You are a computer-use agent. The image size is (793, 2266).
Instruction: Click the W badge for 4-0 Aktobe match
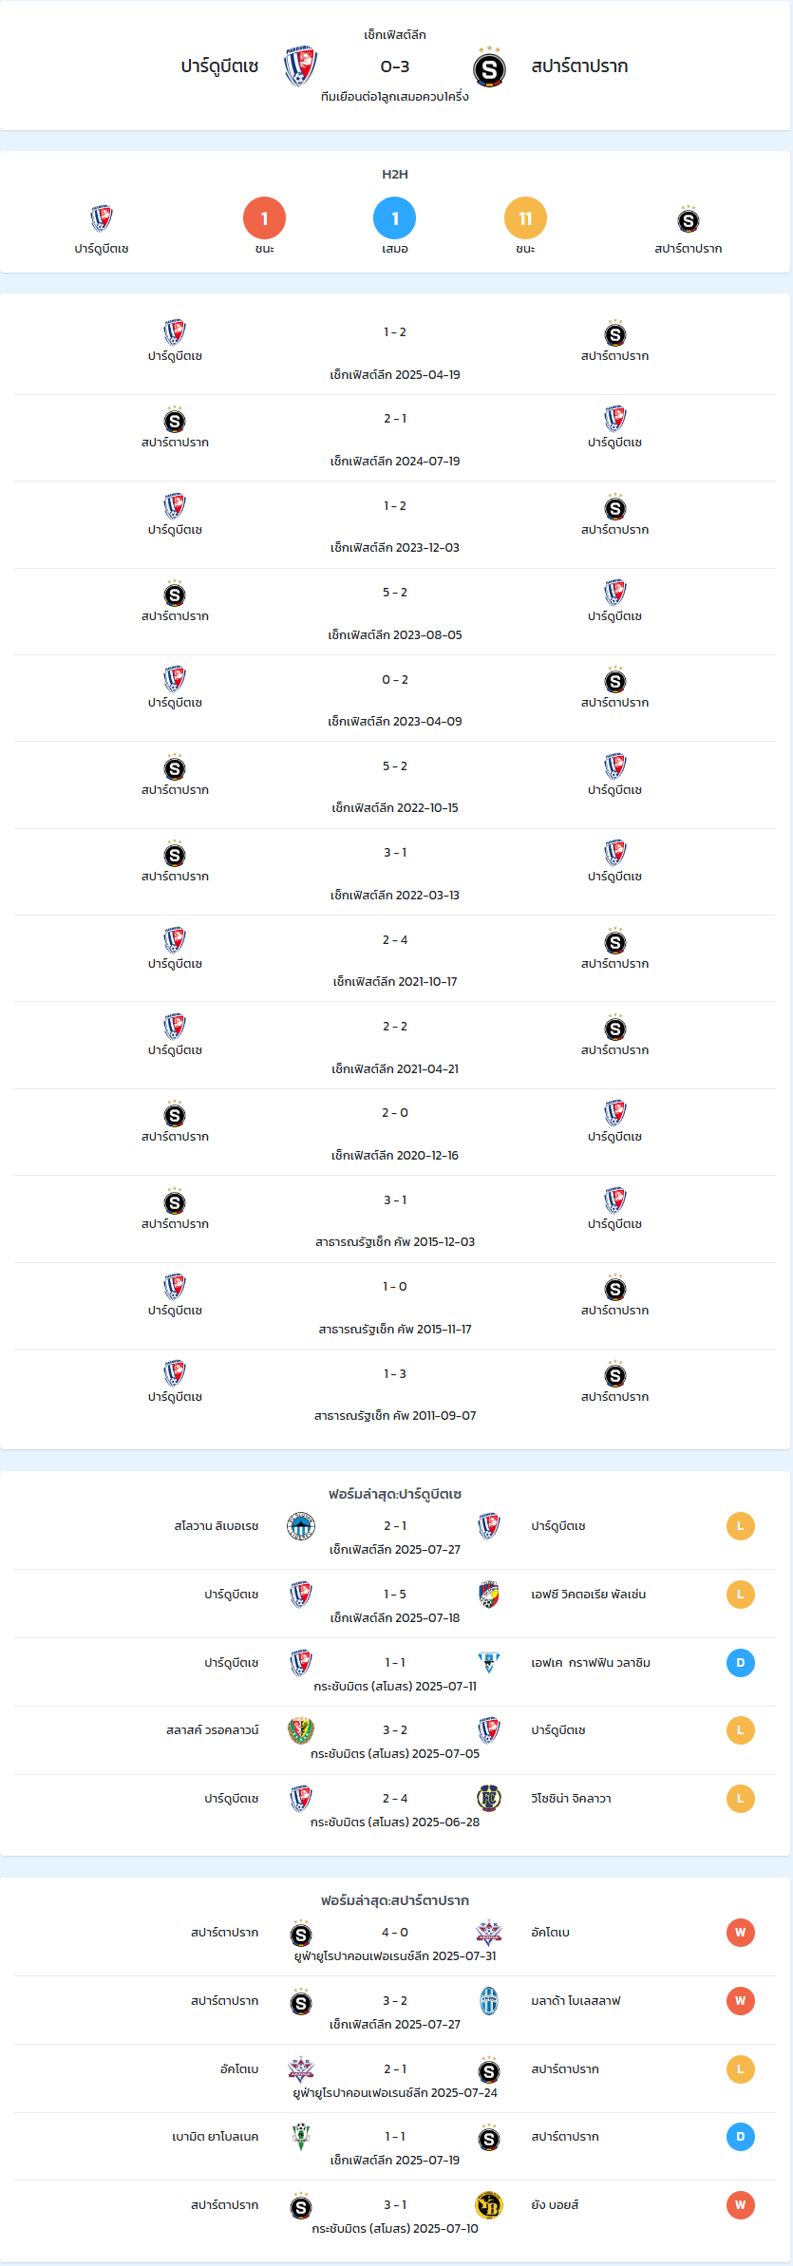741,1933
